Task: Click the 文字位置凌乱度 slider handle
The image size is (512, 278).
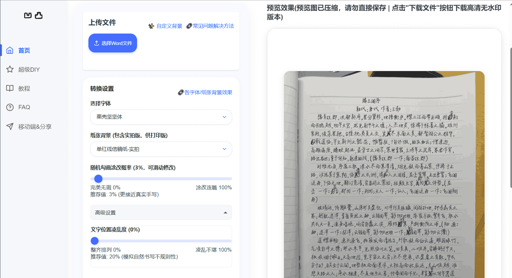Action: 95,241
